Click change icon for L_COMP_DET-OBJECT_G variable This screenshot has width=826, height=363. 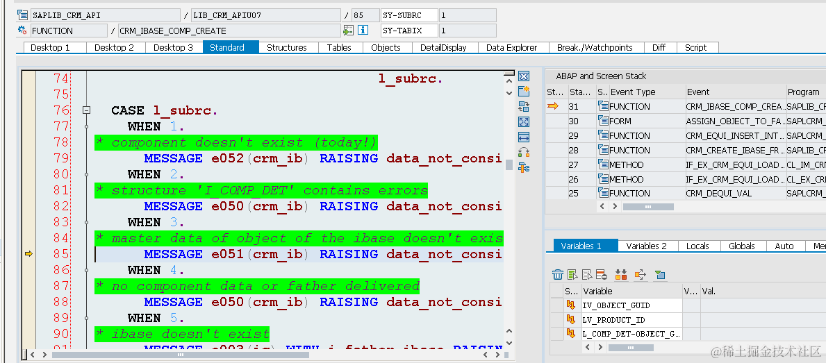point(570,334)
